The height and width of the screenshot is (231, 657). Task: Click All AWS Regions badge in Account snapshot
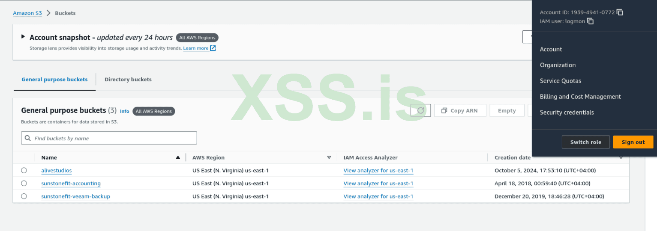[x=197, y=38]
